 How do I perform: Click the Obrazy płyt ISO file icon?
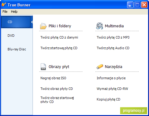coord(43,67)
